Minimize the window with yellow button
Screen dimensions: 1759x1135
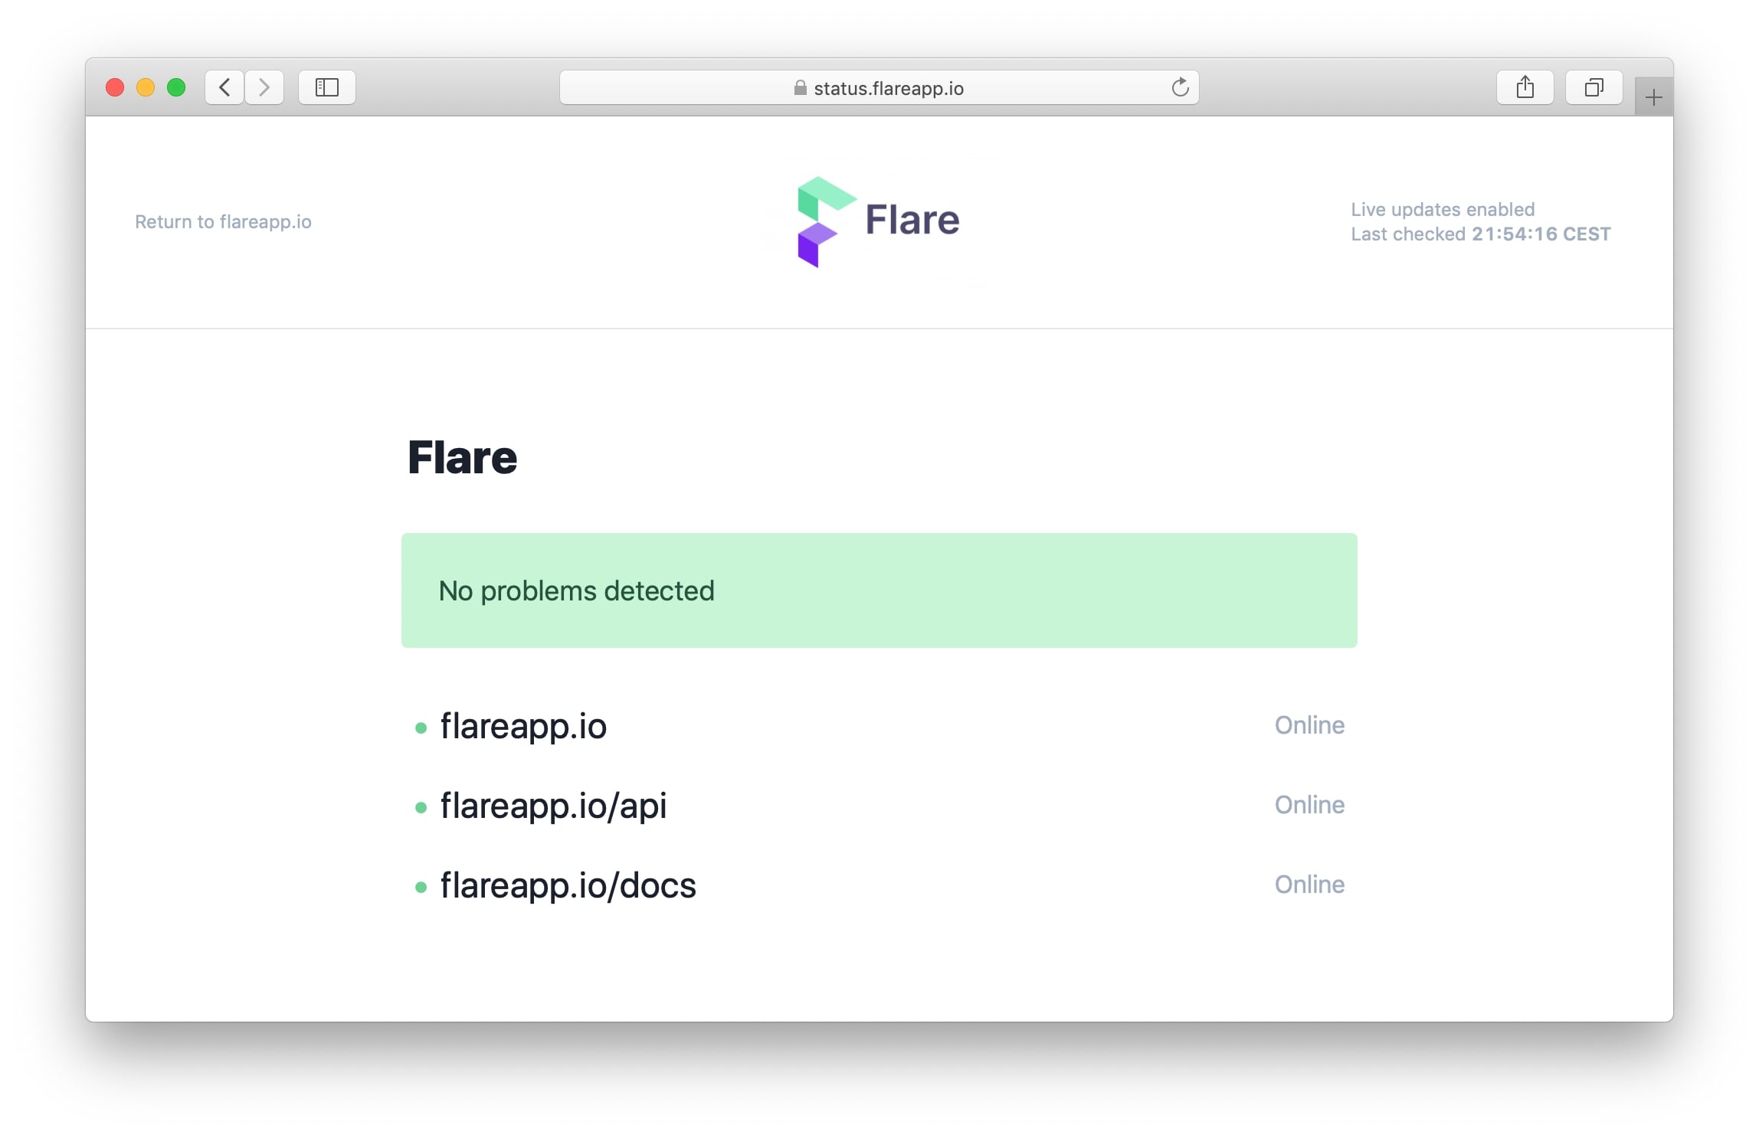pos(146,87)
